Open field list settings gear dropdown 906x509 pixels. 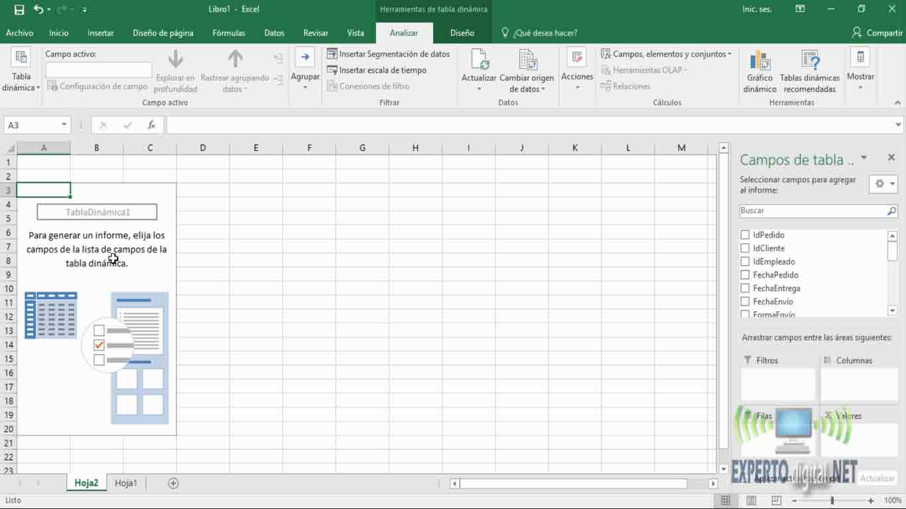click(883, 184)
